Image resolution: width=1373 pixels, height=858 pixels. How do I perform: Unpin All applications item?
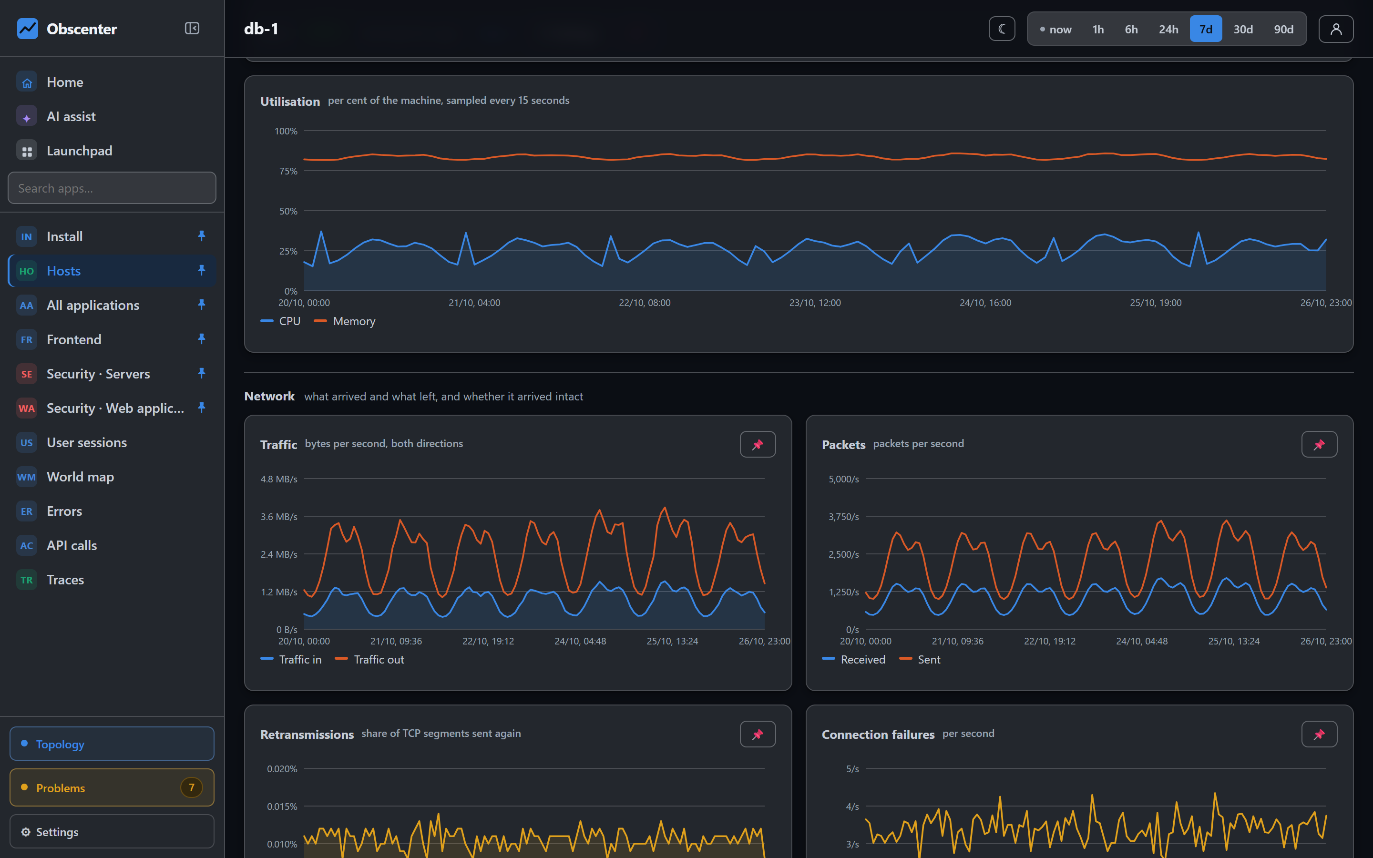coord(201,305)
